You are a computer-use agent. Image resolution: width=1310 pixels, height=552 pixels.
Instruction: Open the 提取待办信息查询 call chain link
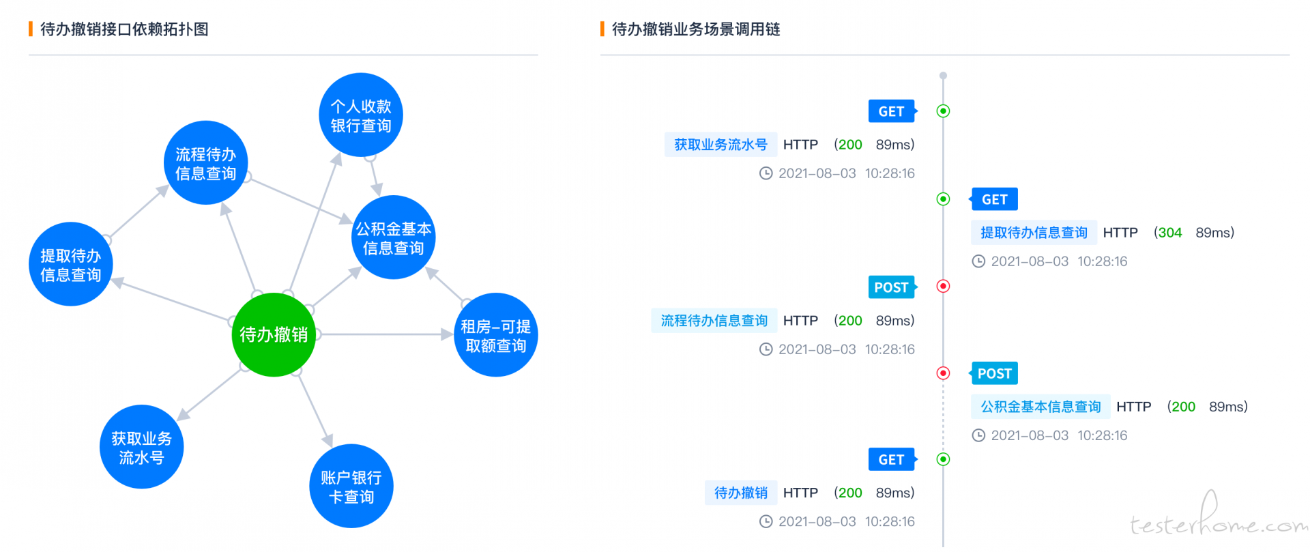pyautogui.click(x=1034, y=233)
